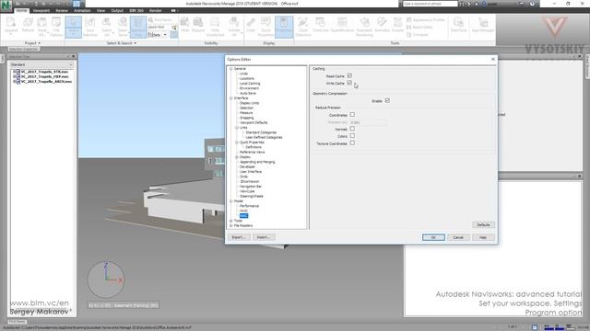Image resolution: width=590 pixels, height=331 pixels.
Task: Click the Batch Utility tool
Action: point(419,28)
